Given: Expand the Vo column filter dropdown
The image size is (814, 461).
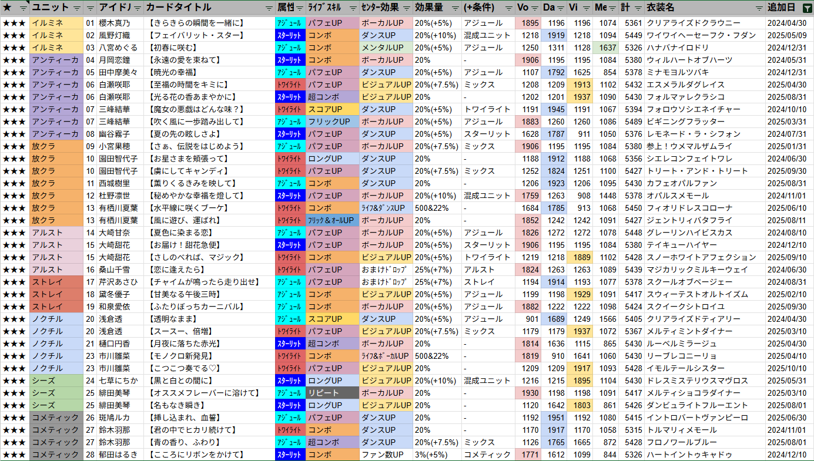Looking at the screenshot, I should tap(534, 8).
